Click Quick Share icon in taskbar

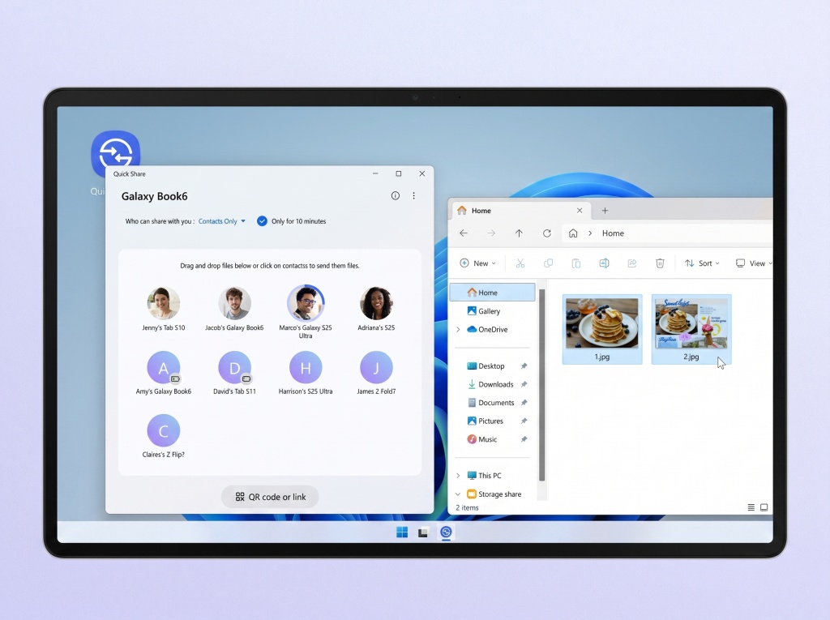pos(446,532)
